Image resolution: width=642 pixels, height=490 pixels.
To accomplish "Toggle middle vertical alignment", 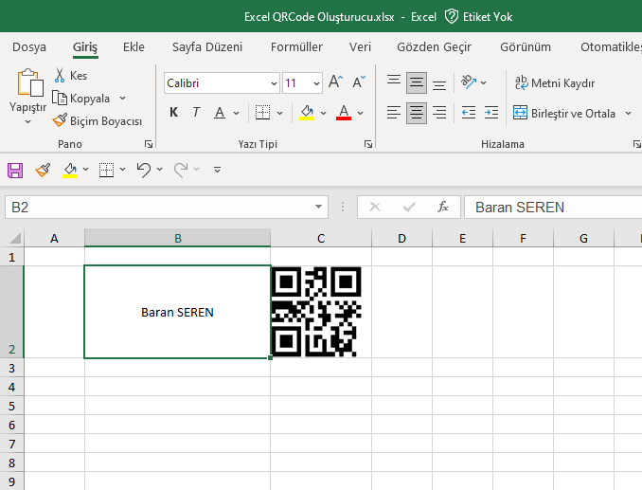I will tap(417, 82).
